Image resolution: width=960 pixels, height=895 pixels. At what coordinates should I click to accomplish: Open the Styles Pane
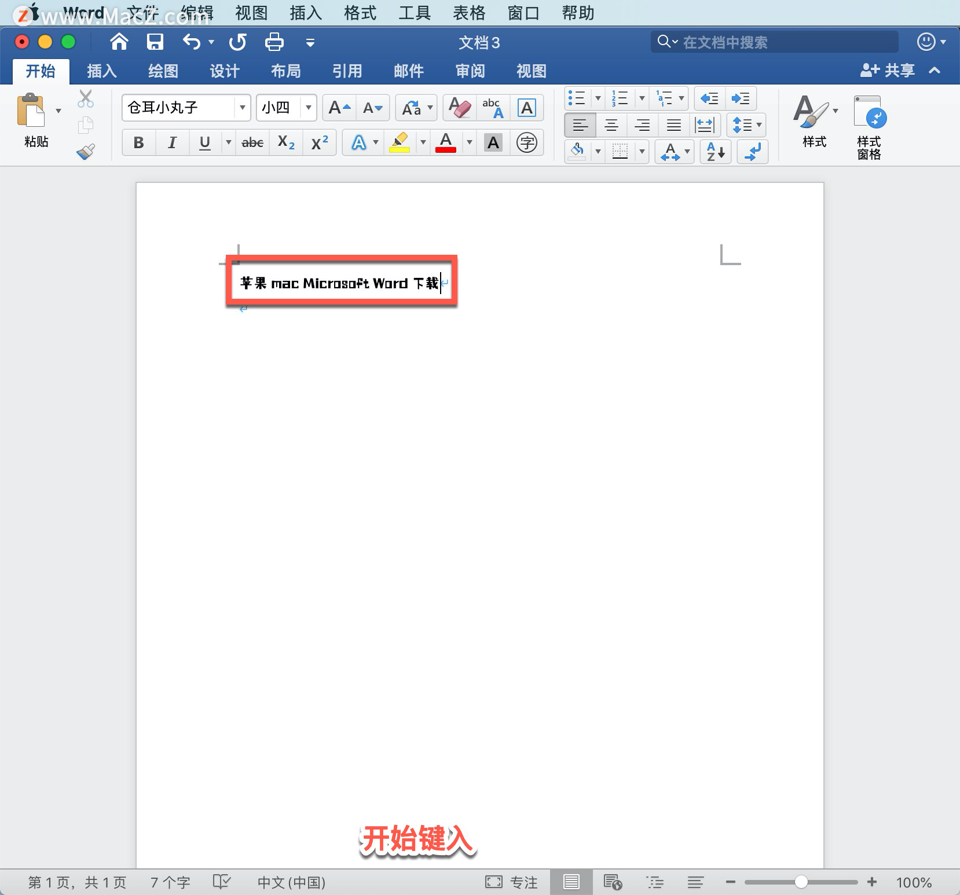(870, 127)
